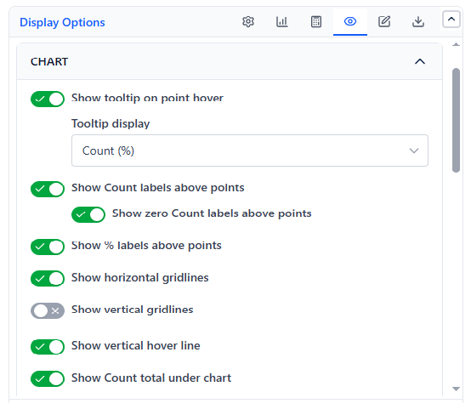Screen dimensions: 471x409
Task: Collapse the CHART section chevron
Action: [420, 61]
